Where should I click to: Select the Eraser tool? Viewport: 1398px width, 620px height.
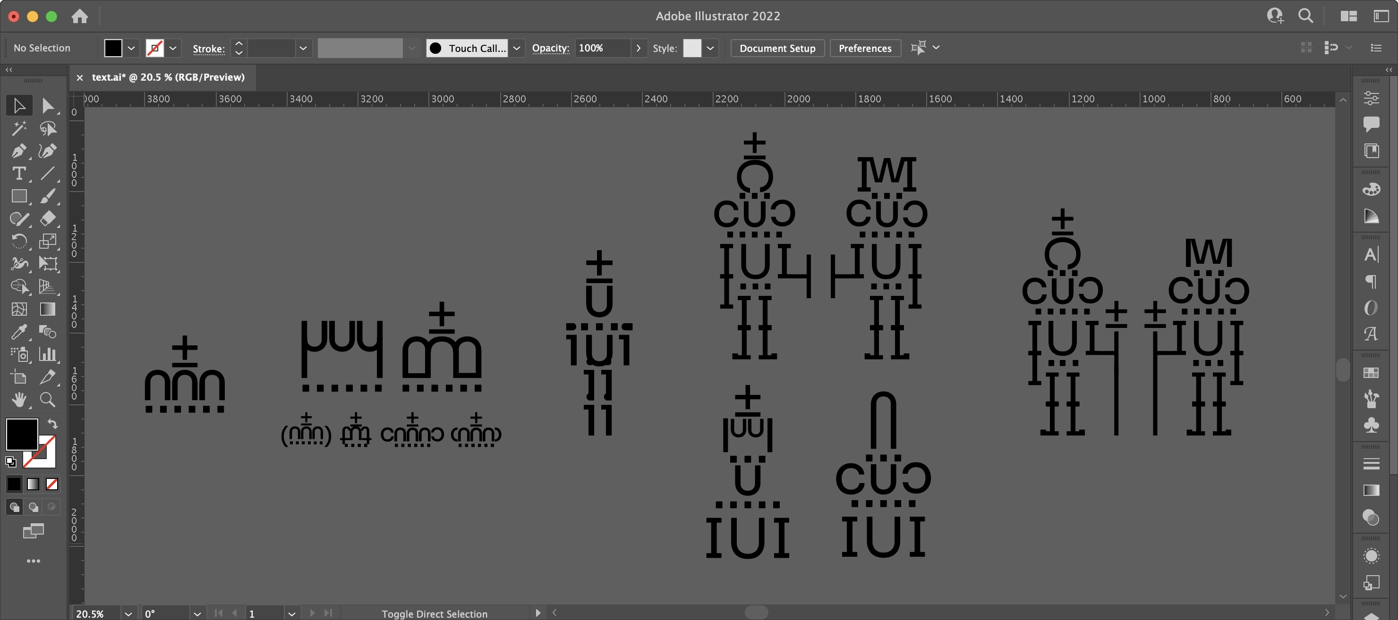(48, 218)
